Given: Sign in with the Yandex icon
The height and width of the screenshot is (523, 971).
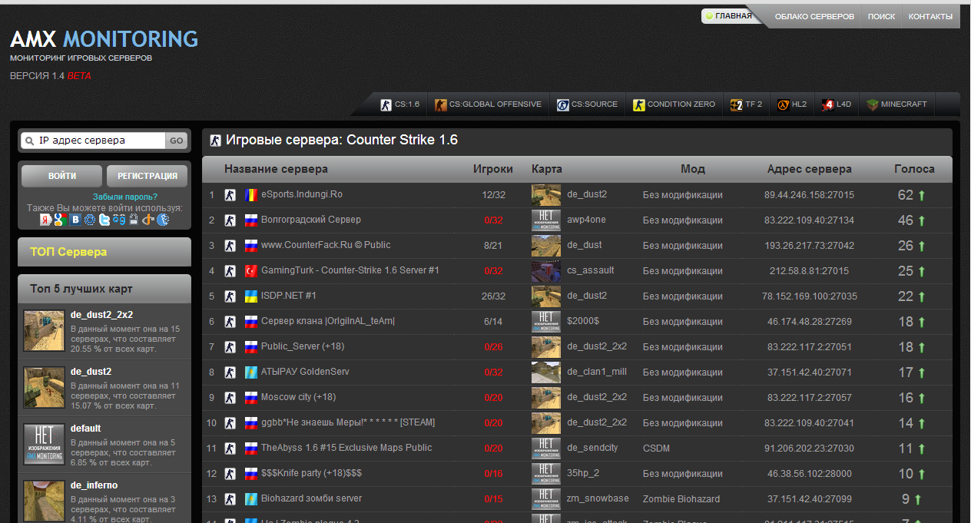Looking at the screenshot, I should [46, 220].
